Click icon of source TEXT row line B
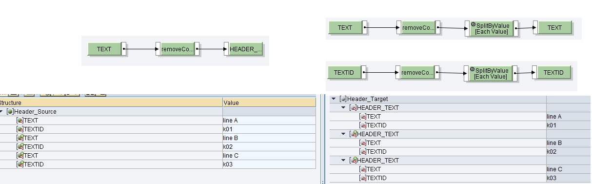 [x=20, y=138]
